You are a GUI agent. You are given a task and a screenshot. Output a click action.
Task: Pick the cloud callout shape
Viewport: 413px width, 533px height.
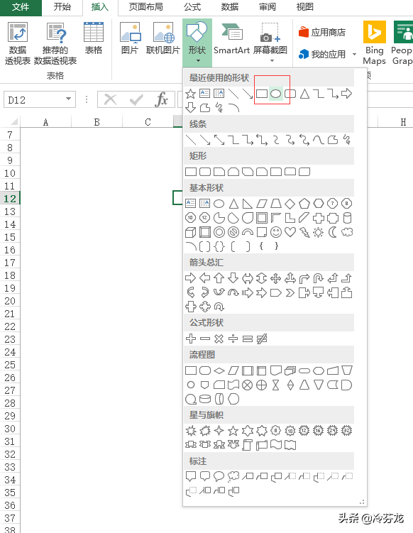click(x=233, y=476)
